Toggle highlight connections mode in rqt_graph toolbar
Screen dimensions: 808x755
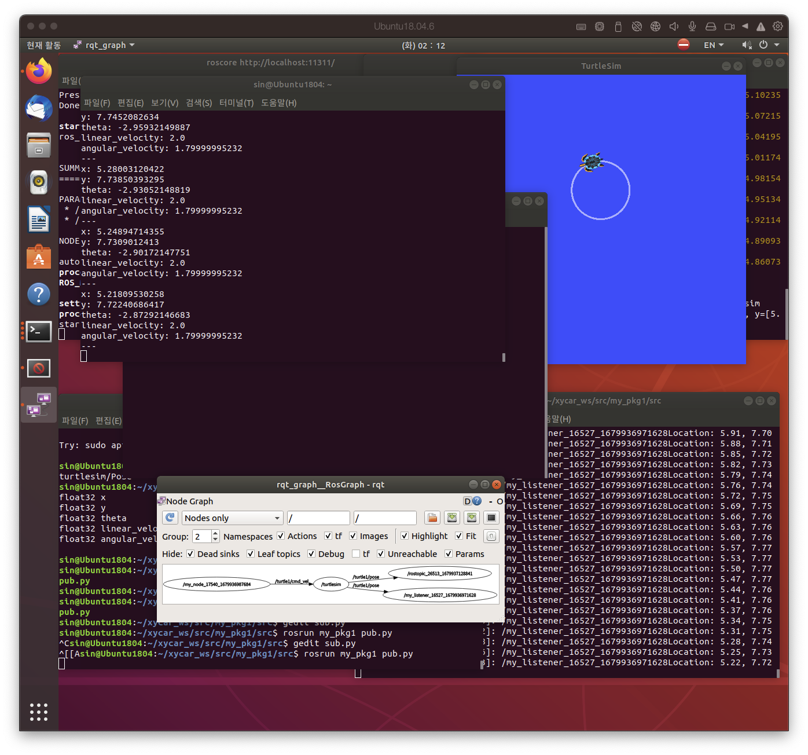(404, 536)
